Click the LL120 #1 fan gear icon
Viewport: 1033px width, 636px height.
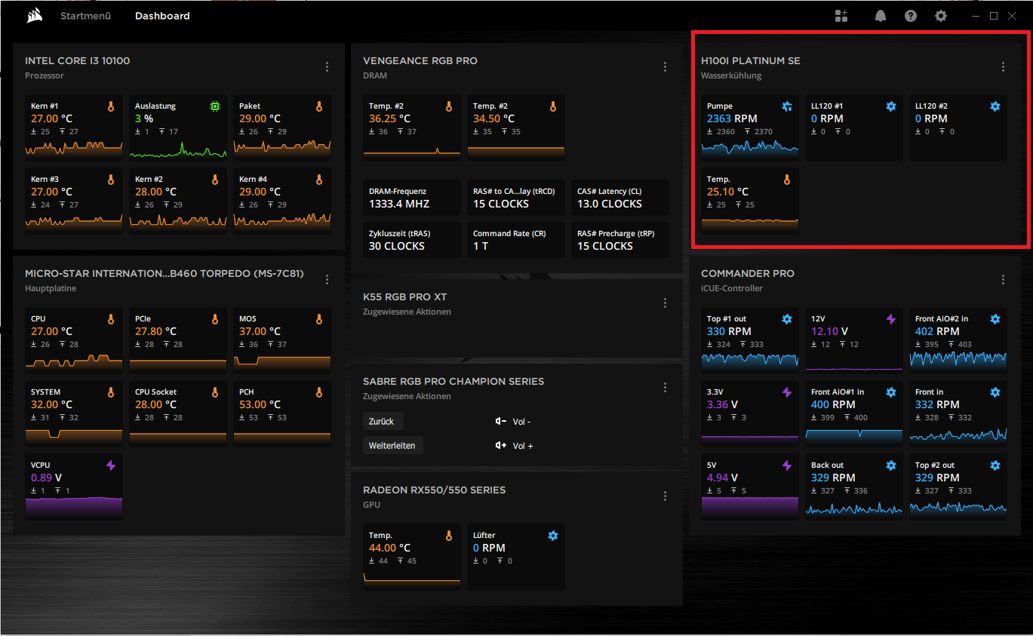pos(891,106)
